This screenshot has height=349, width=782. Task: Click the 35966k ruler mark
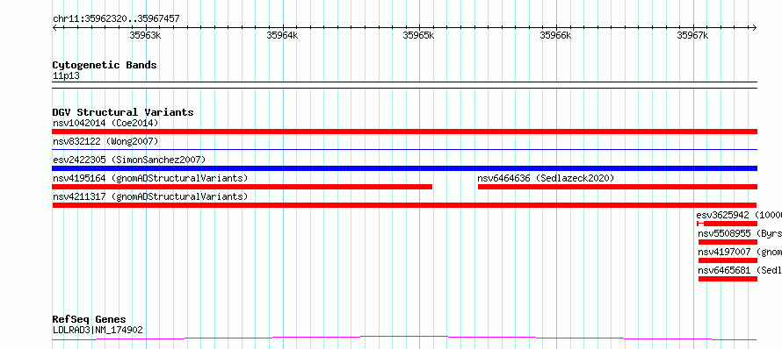pos(555,35)
